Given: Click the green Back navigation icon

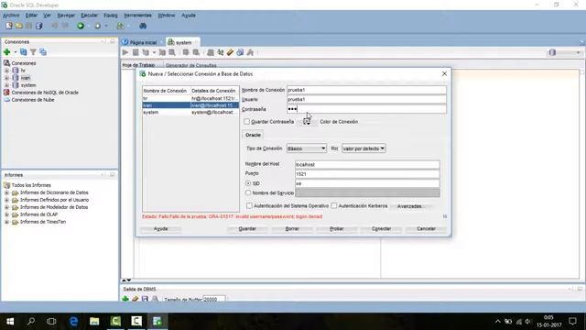Looking at the screenshot, I should tap(81, 26).
